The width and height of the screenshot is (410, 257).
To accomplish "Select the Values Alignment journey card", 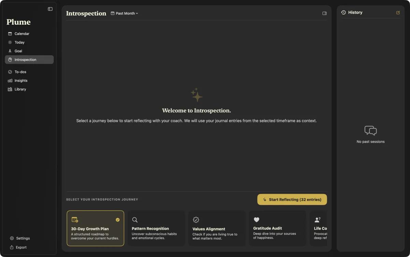I will 217,228.
